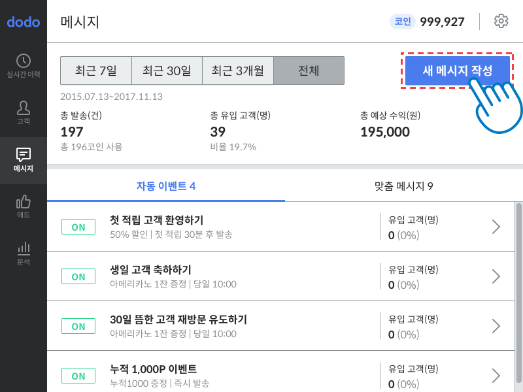Click the 새 메시지 작성 button
523x392 pixels.
click(457, 71)
